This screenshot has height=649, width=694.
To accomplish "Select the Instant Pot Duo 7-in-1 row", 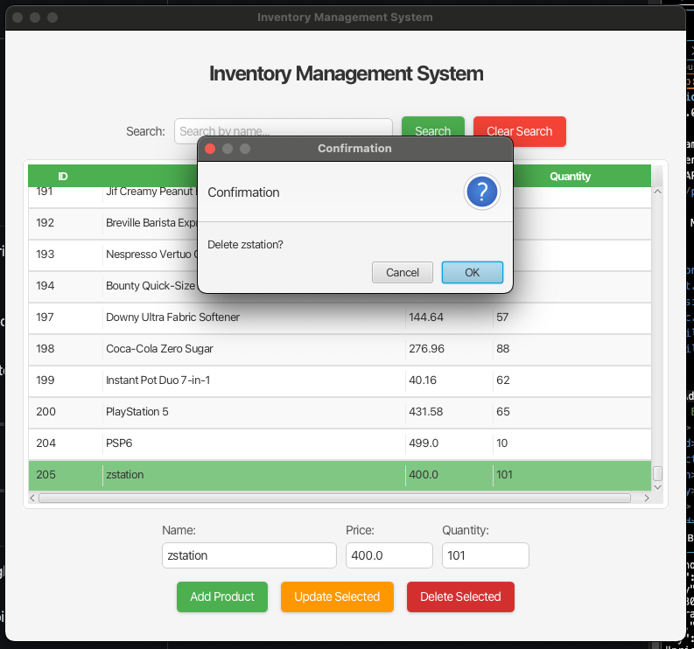I will tap(340, 380).
